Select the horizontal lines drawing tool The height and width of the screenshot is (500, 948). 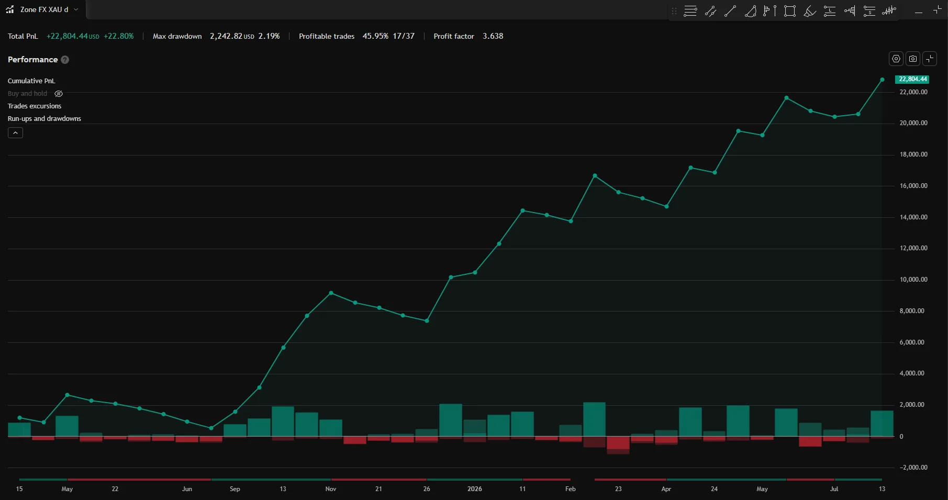click(690, 11)
